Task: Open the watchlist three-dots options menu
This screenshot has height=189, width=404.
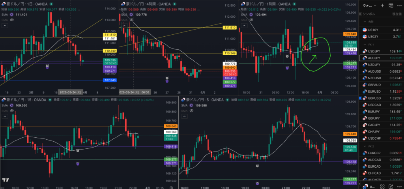Action: point(399,5)
